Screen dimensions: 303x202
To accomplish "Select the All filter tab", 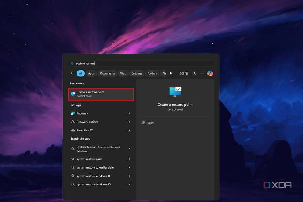I will point(81,73).
